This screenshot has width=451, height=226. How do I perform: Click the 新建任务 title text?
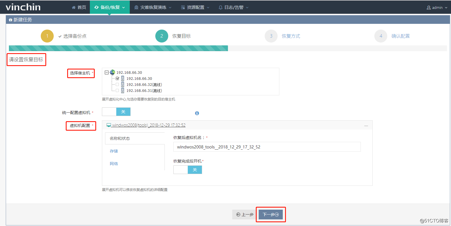[x=23, y=20]
